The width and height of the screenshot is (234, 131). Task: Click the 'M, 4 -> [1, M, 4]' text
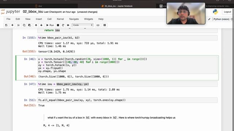[x=56, y=126]
